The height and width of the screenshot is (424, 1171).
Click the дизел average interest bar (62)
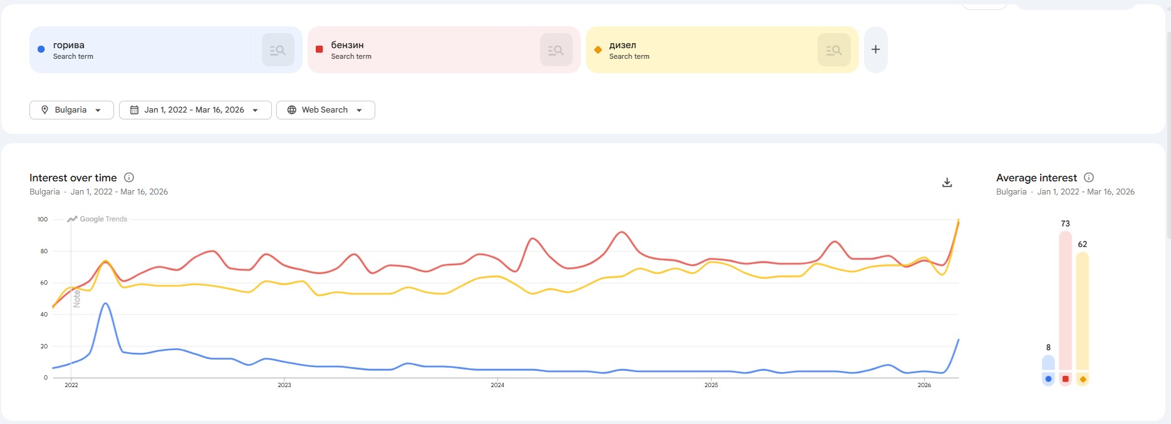coord(1082,311)
